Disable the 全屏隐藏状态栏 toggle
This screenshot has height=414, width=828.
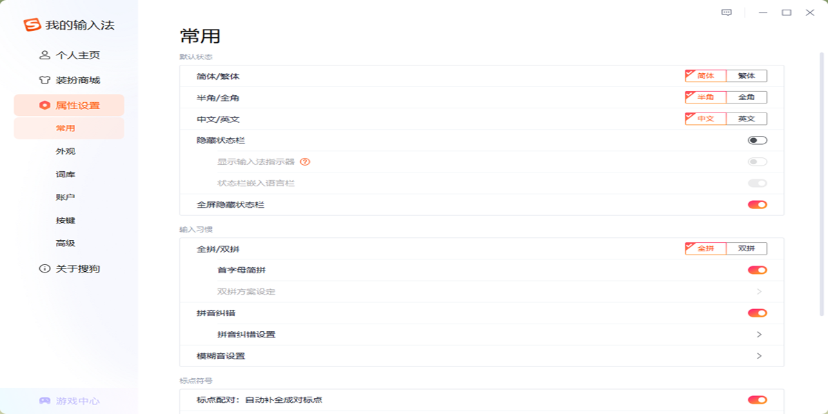pyautogui.click(x=757, y=204)
